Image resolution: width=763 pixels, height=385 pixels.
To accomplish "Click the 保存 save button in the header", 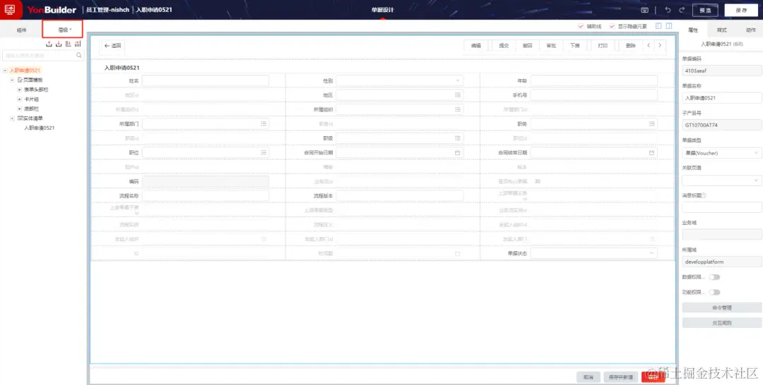I will click(741, 10).
